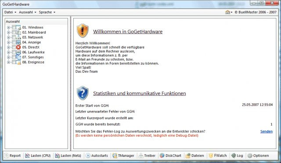
Task: Expand the 01. Windows tree node
Action: click(8, 27)
